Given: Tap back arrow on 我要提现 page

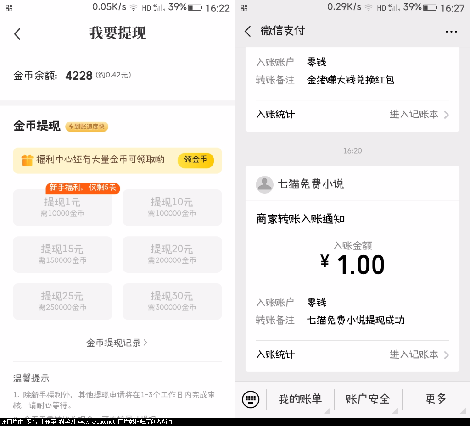Looking at the screenshot, I should (x=17, y=33).
